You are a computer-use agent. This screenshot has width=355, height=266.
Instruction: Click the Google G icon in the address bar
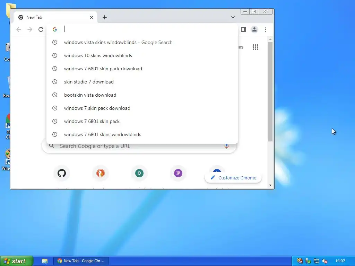(x=54, y=29)
